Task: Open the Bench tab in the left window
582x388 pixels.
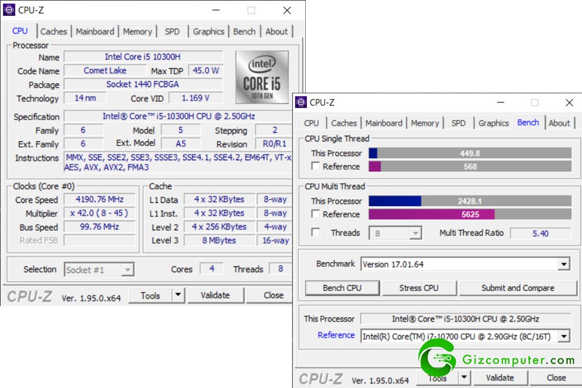Action: 244,32
